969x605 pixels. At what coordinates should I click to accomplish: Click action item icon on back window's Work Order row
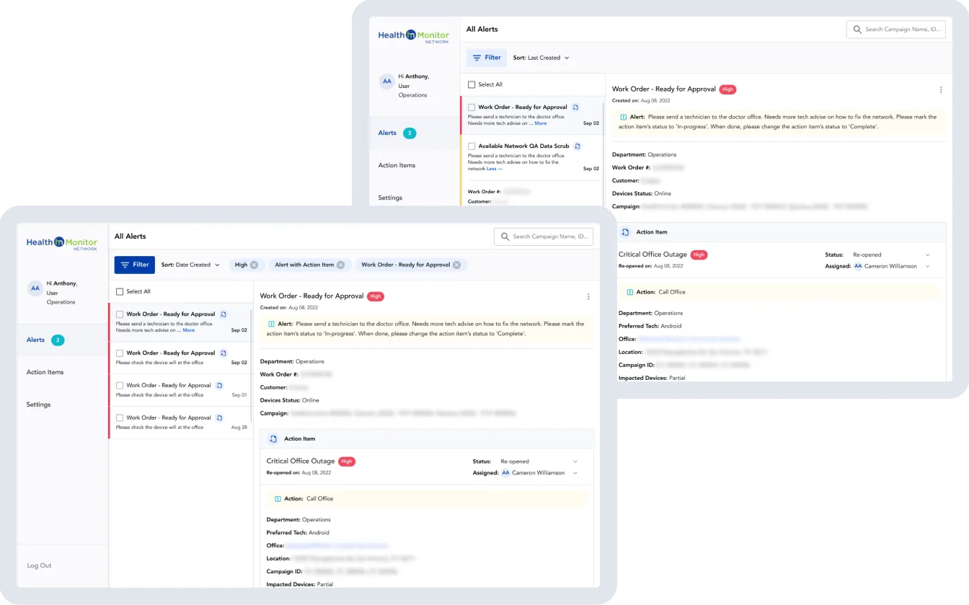click(x=575, y=107)
